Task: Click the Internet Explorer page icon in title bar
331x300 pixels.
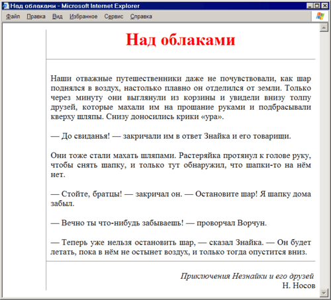Action: 6,6
